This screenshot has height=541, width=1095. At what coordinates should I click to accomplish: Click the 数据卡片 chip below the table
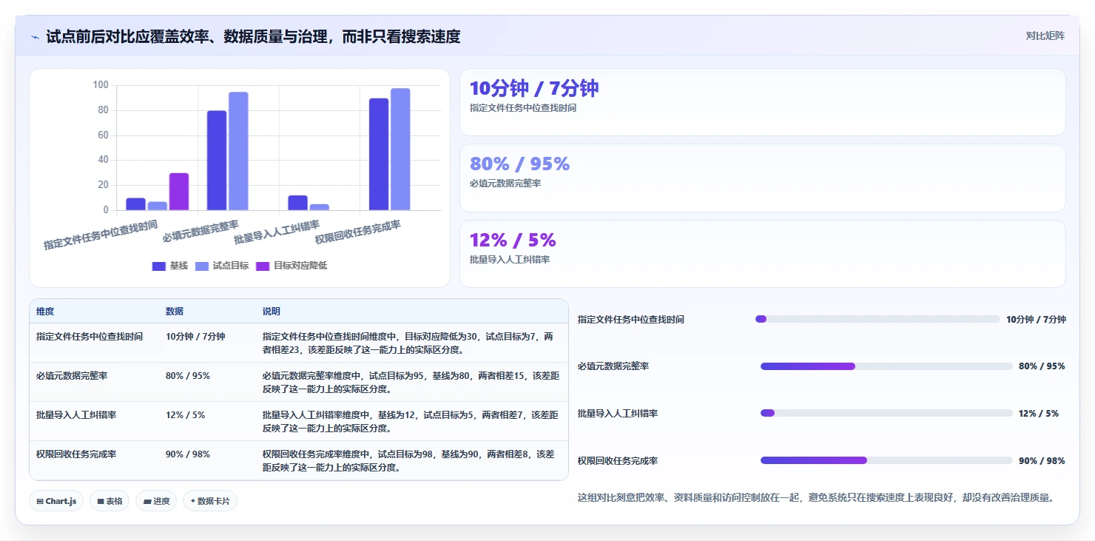210,501
